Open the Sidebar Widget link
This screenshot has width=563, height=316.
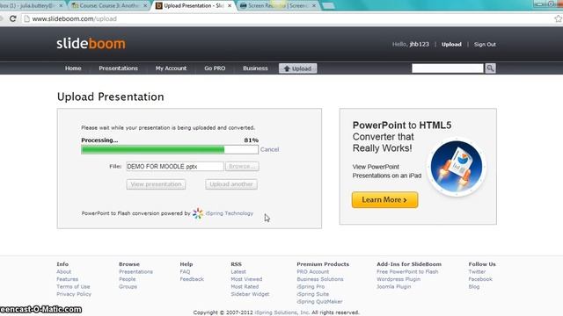click(x=250, y=294)
